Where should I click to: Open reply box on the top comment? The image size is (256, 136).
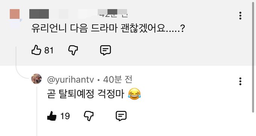105,50
